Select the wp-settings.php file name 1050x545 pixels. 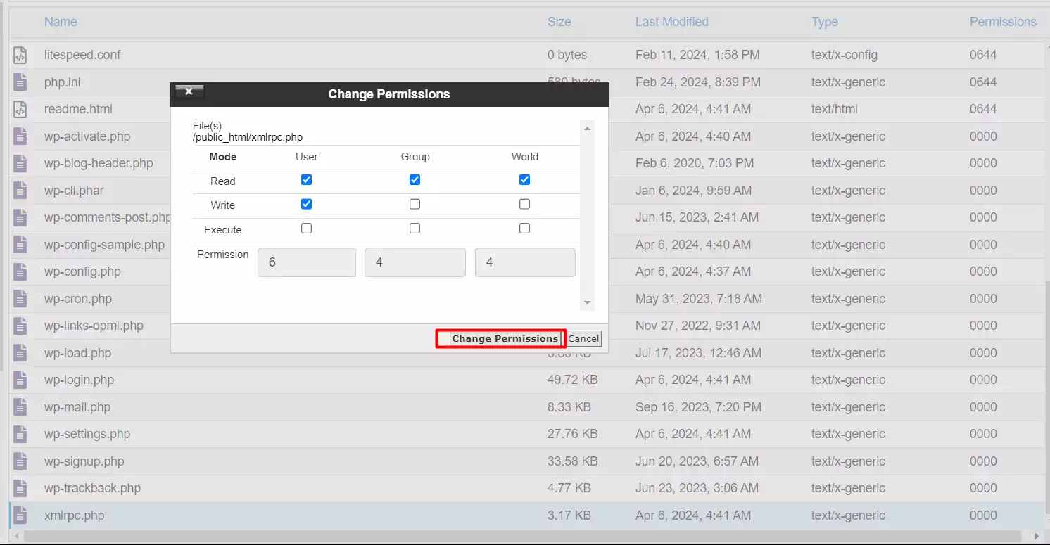click(87, 434)
